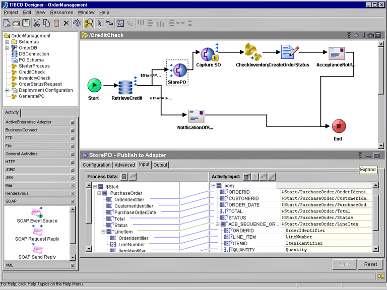Collapse the $Start node in Process Data
Image resolution: width=387 pixels, height=290 pixels.
pos(95,187)
